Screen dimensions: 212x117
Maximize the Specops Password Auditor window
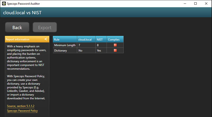coord(195,3)
